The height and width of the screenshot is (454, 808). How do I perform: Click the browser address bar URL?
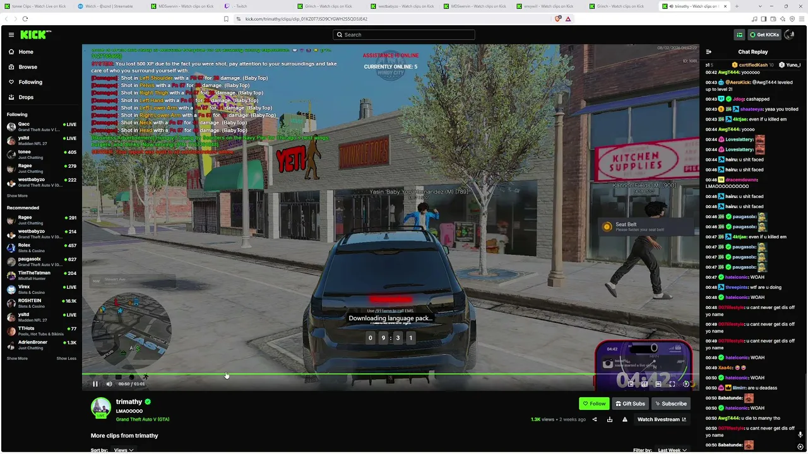click(306, 19)
